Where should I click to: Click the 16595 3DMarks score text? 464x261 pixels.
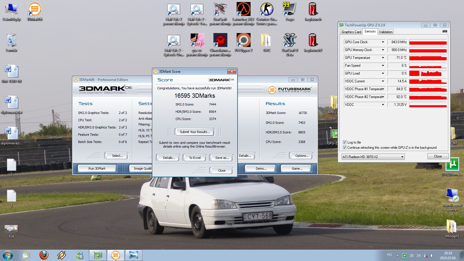point(195,96)
